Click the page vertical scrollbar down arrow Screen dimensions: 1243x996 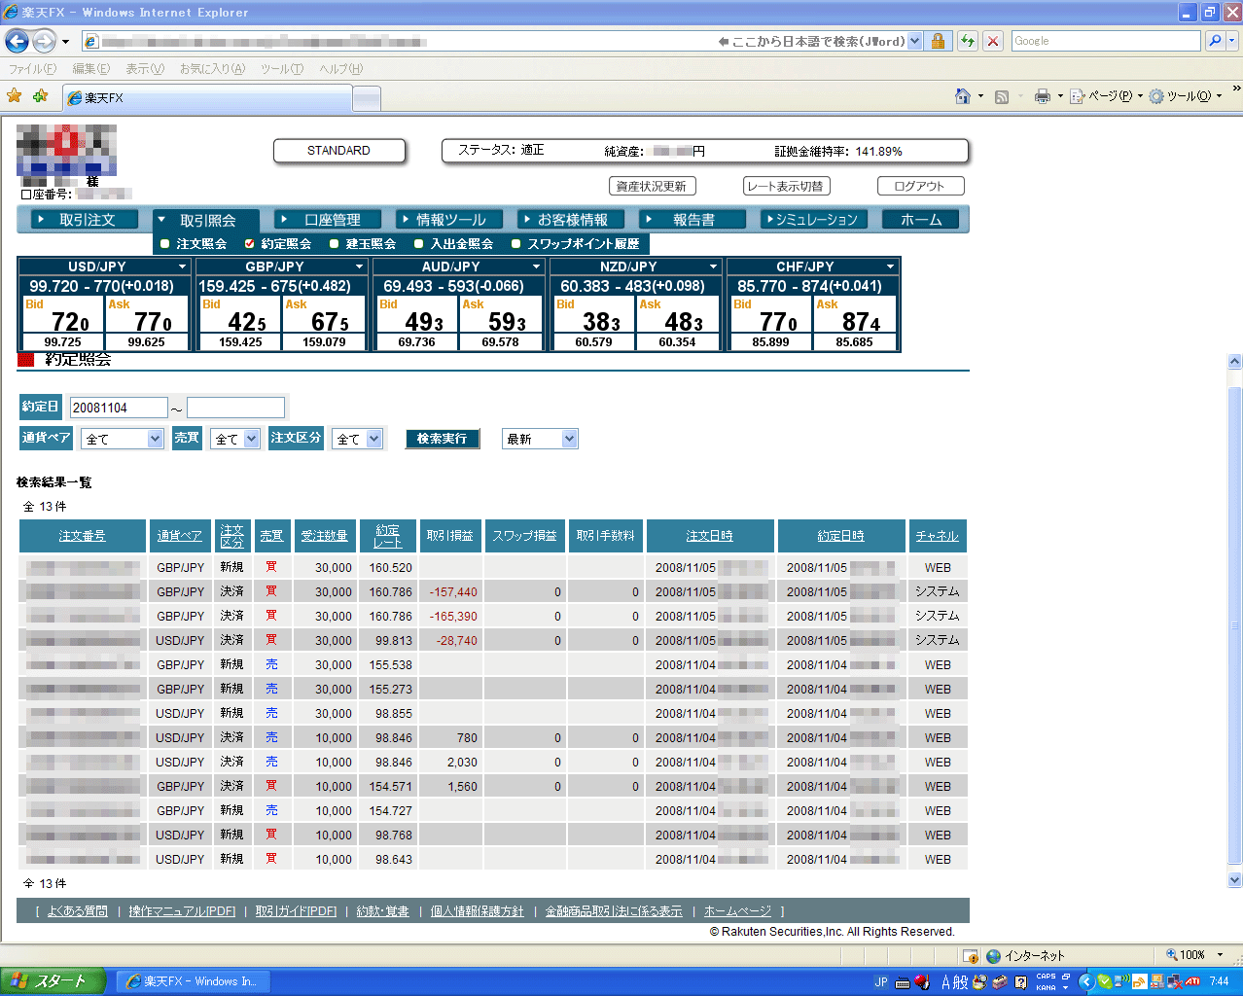click(1235, 880)
